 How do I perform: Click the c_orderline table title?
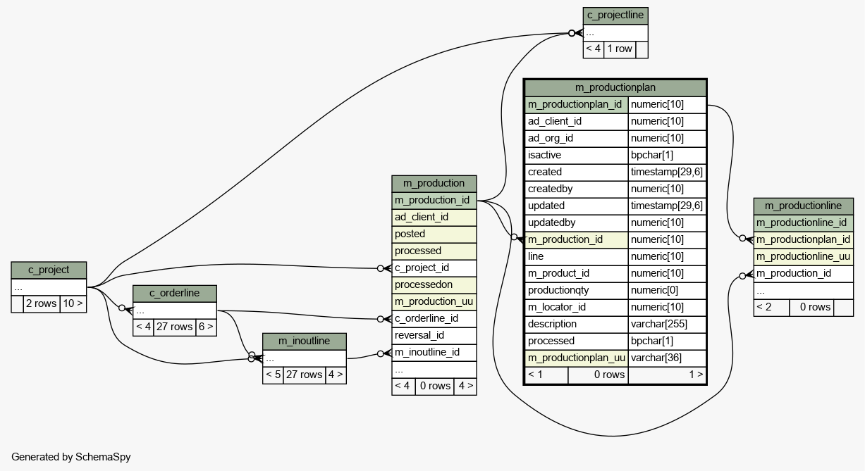[x=174, y=293]
